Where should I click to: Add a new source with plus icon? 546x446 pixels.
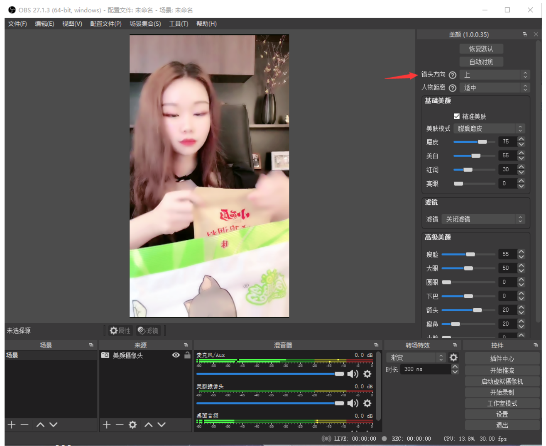(x=107, y=424)
